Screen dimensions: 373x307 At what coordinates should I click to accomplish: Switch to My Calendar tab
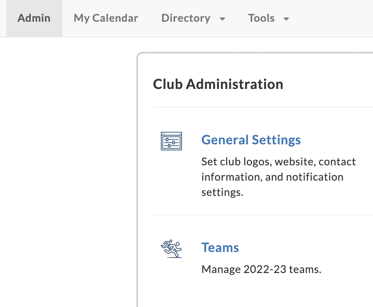106,18
